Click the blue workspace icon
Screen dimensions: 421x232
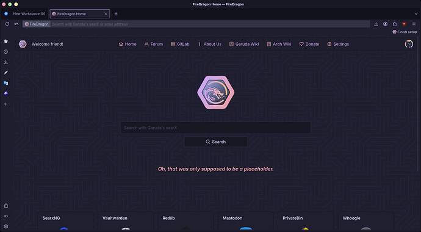(6, 13)
